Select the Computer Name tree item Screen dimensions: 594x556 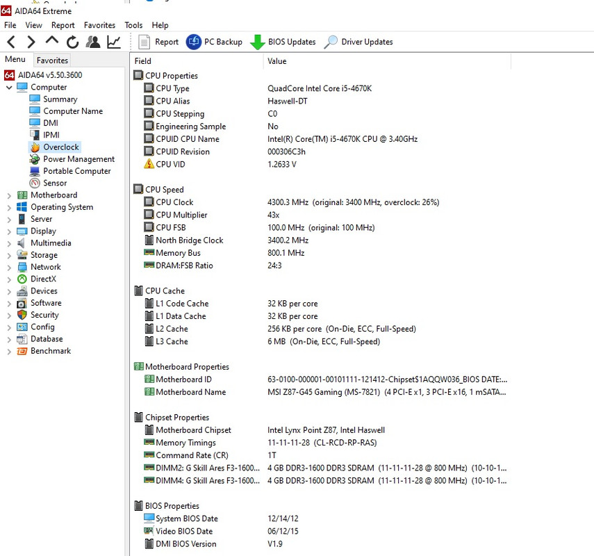coord(73,111)
